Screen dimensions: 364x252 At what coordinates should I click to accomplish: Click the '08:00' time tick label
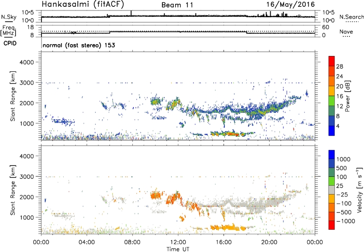click(132, 242)
